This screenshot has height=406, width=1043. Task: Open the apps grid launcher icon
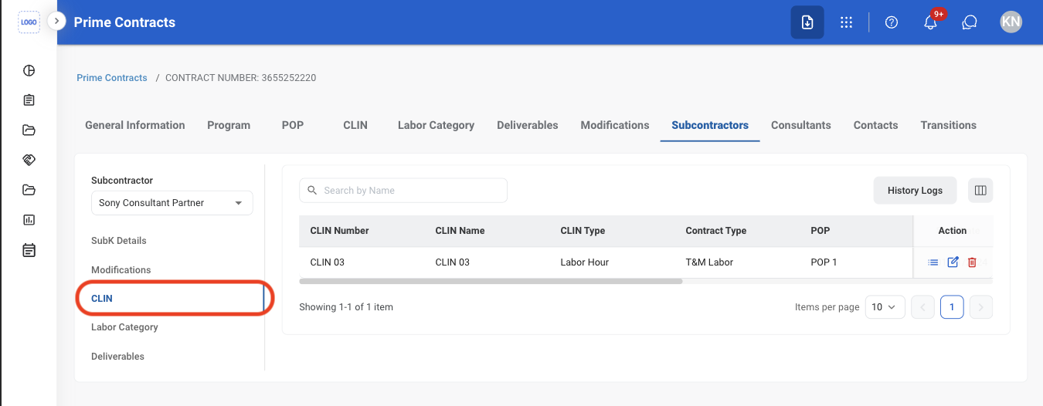pos(847,22)
